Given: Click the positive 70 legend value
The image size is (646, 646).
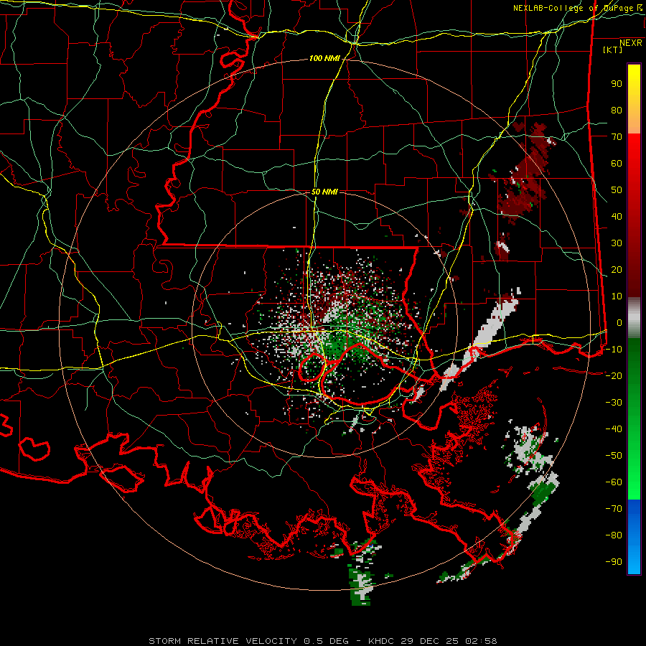Looking at the screenshot, I should click(x=617, y=137).
